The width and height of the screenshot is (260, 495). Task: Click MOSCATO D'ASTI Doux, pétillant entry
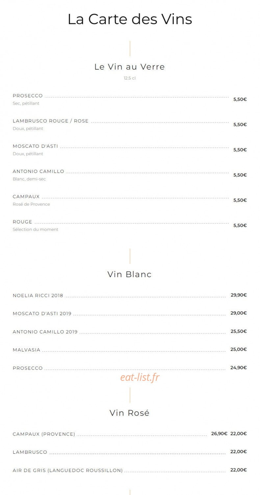coord(130,150)
